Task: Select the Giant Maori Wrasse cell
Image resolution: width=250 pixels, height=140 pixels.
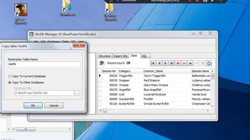Action: click(x=167, y=85)
